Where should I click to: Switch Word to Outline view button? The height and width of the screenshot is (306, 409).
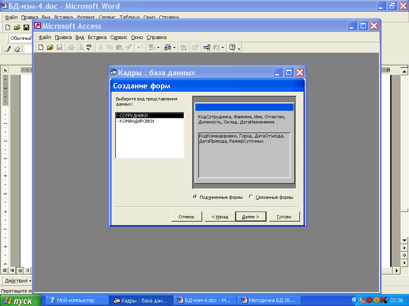28,271
